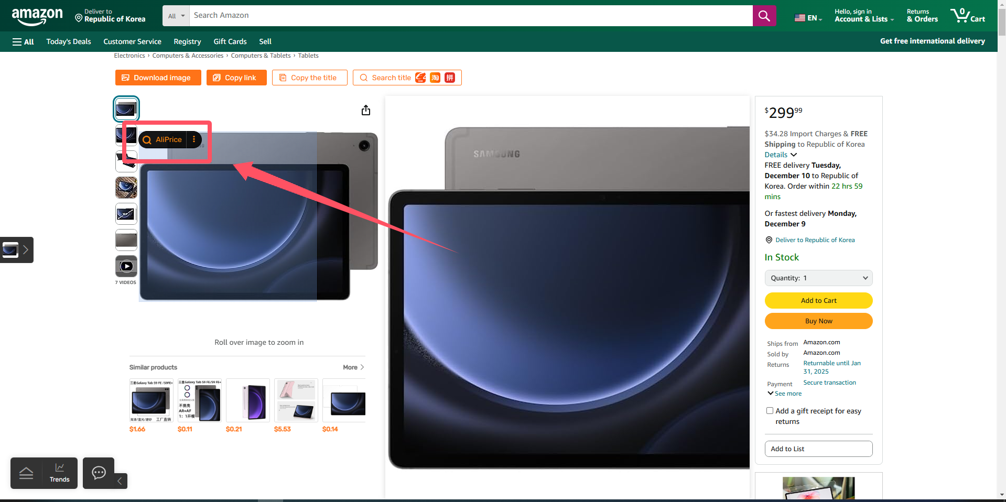Viewport: 1006px width, 502px height.
Task: Open similar product priced $1.66
Action: pyautogui.click(x=152, y=400)
